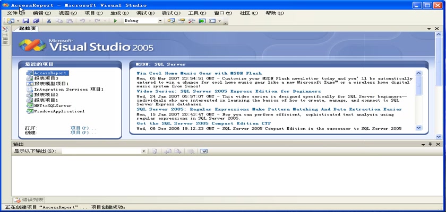The height and width of the screenshot is (212, 446).
Task: Open recent project 报表项目2
Action: [46, 94]
